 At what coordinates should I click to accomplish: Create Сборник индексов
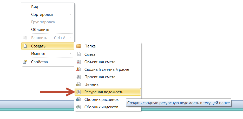pos(108,107)
